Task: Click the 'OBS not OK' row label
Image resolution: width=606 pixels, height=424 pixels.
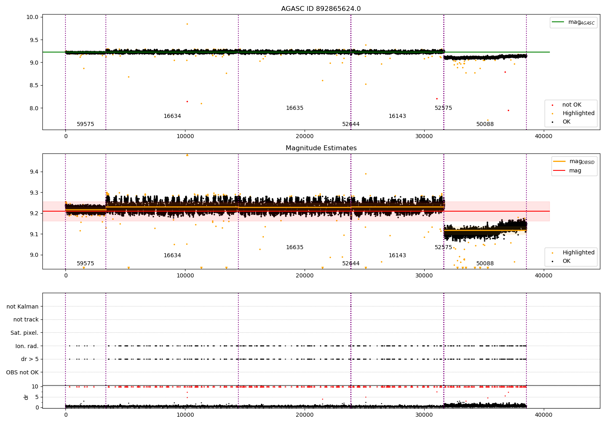Action: [x=22, y=373]
